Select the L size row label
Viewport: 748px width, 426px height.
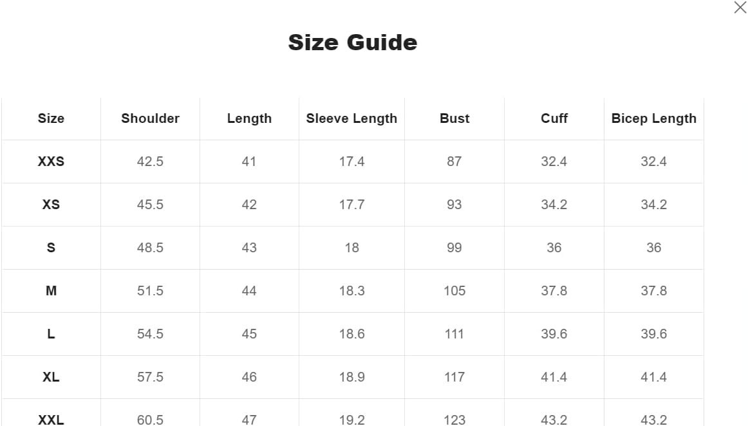click(51, 334)
